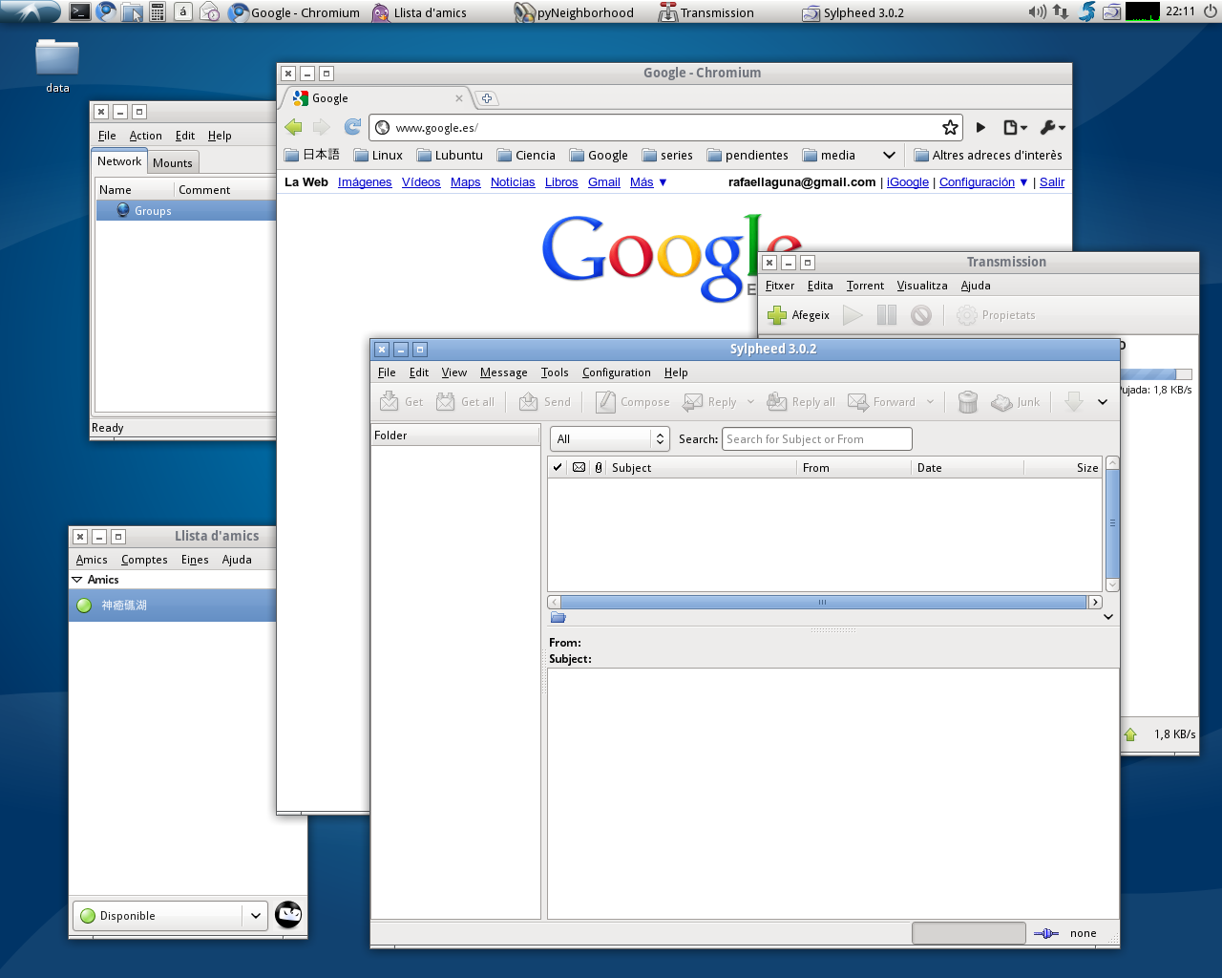Expand Sylpheed folder bar chevron below message list
Screen dimensions: 1222x978
1108,617
